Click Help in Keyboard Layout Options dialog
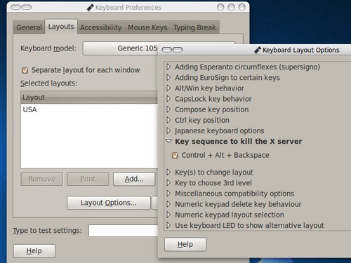Viewport: 351px width, 263px height. pyautogui.click(x=185, y=245)
